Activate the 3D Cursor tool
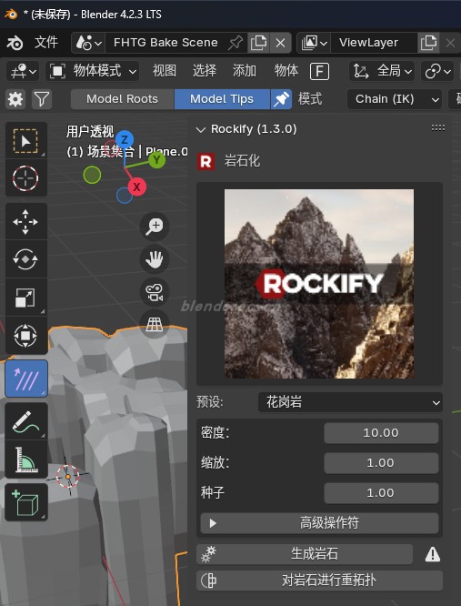 click(x=25, y=178)
